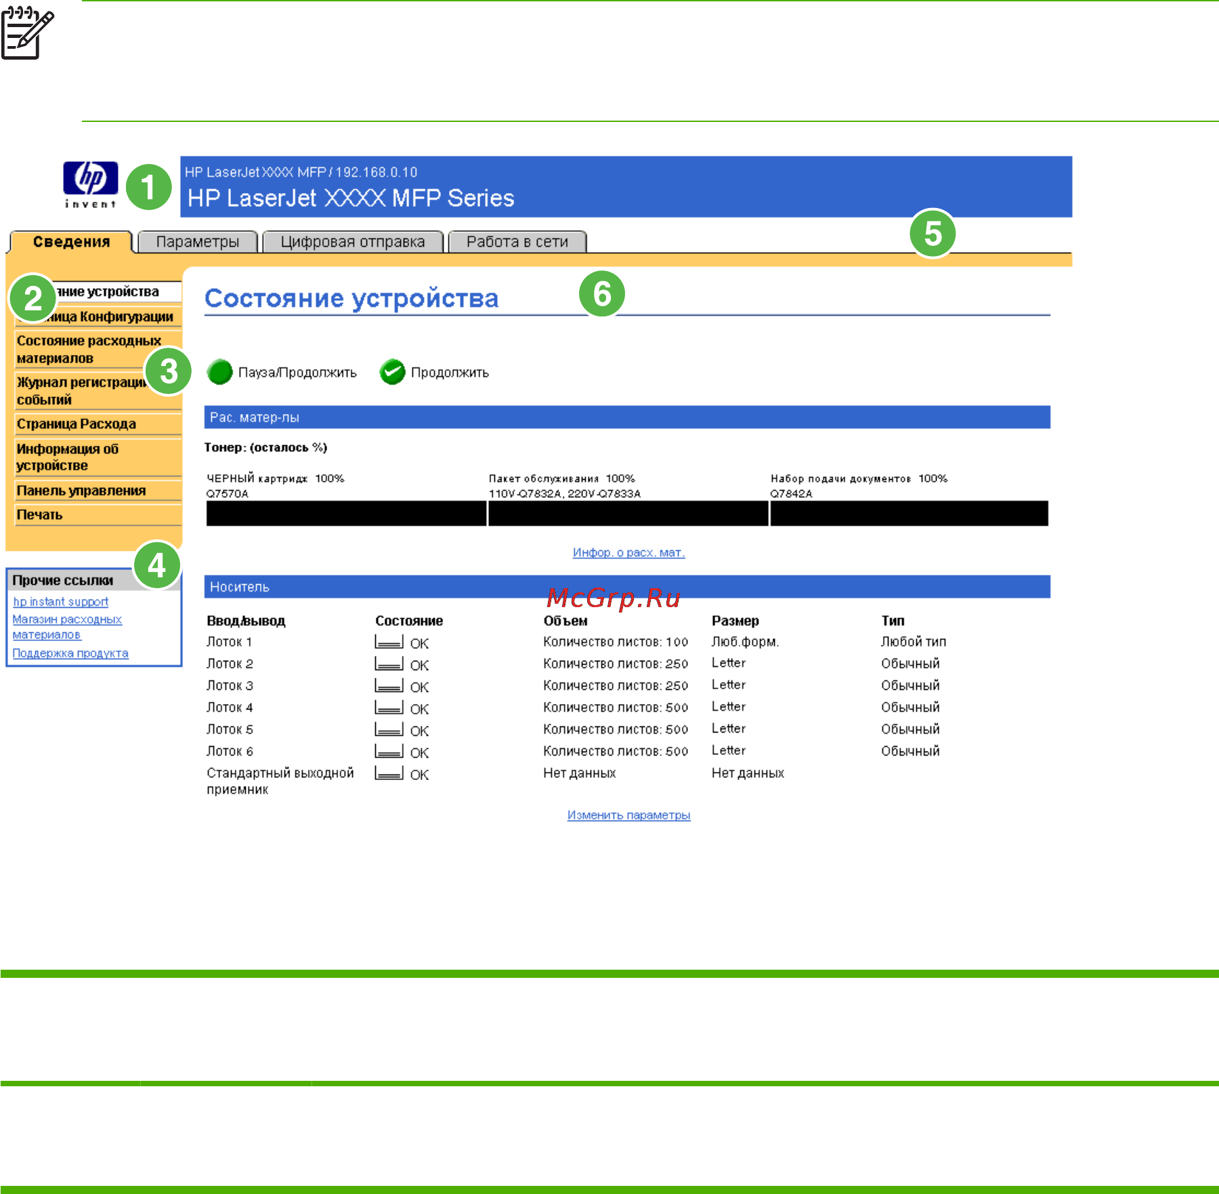Click the device address text 192.168.0.10
The width and height of the screenshot is (1219, 1194).
pos(377,172)
